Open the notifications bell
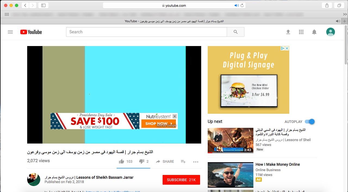 314,32
